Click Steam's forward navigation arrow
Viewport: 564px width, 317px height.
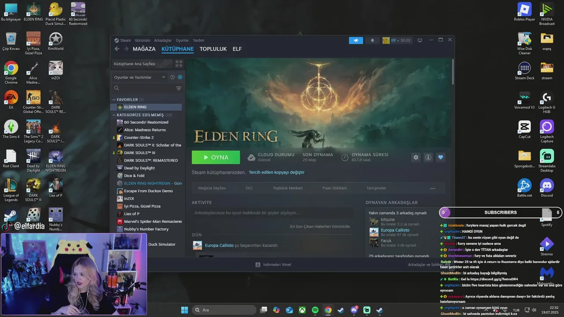[x=126, y=49]
